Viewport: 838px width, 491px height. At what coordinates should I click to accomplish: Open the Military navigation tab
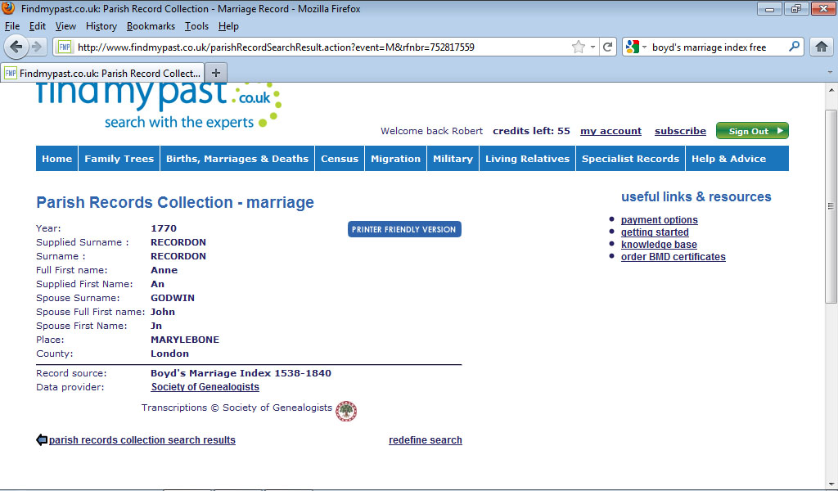[x=453, y=159]
